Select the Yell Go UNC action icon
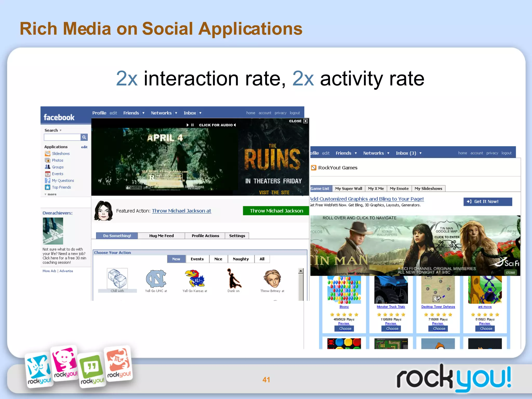The height and width of the screenshot is (399, 532). tap(156, 278)
